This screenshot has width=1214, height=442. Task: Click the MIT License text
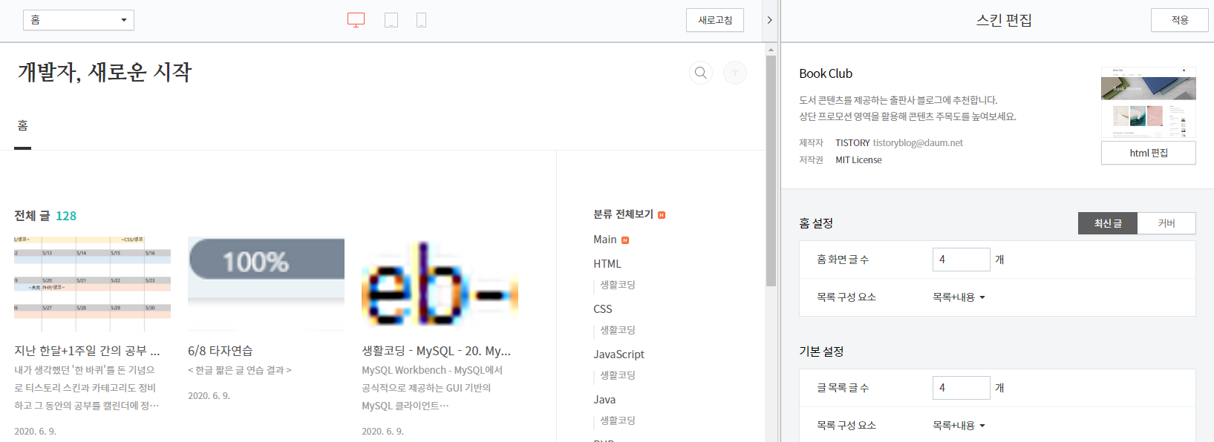(858, 160)
